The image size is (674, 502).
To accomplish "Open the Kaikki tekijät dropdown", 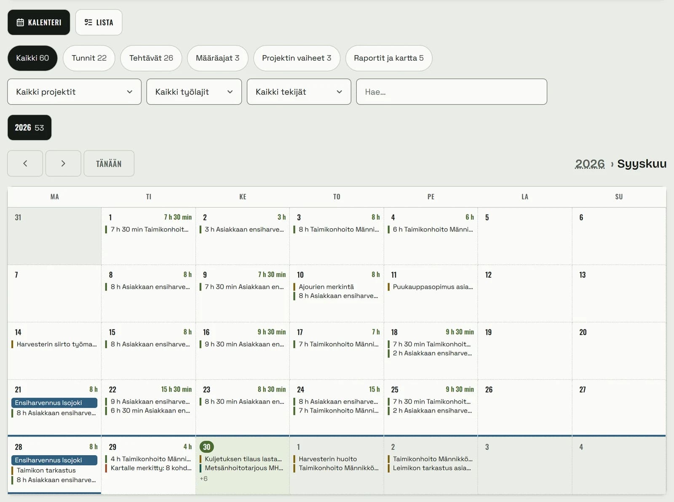I will pyautogui.click(x=299, y=92).
